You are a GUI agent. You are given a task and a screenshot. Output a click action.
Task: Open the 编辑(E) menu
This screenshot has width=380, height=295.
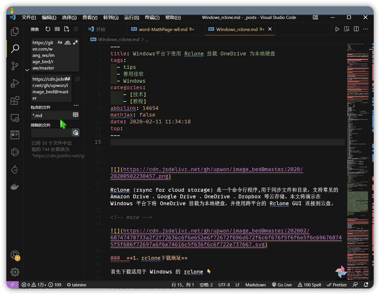click(x=49, y=18)
